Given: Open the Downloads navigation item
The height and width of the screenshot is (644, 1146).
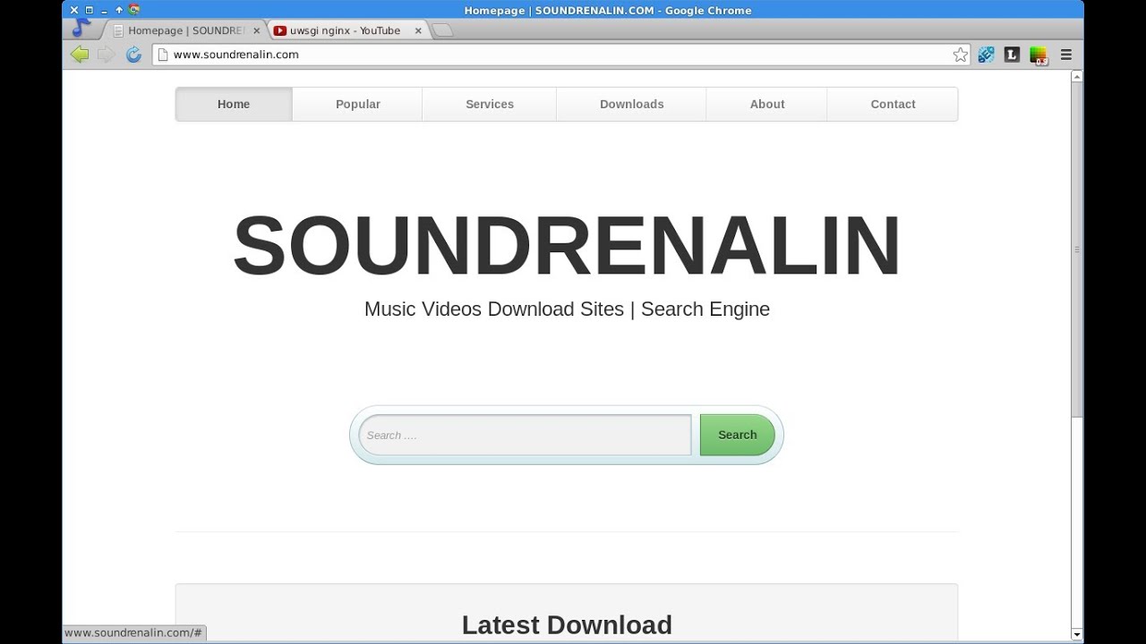Looking at the screenshot, I should pyautogui.click(x=632, y=104).
